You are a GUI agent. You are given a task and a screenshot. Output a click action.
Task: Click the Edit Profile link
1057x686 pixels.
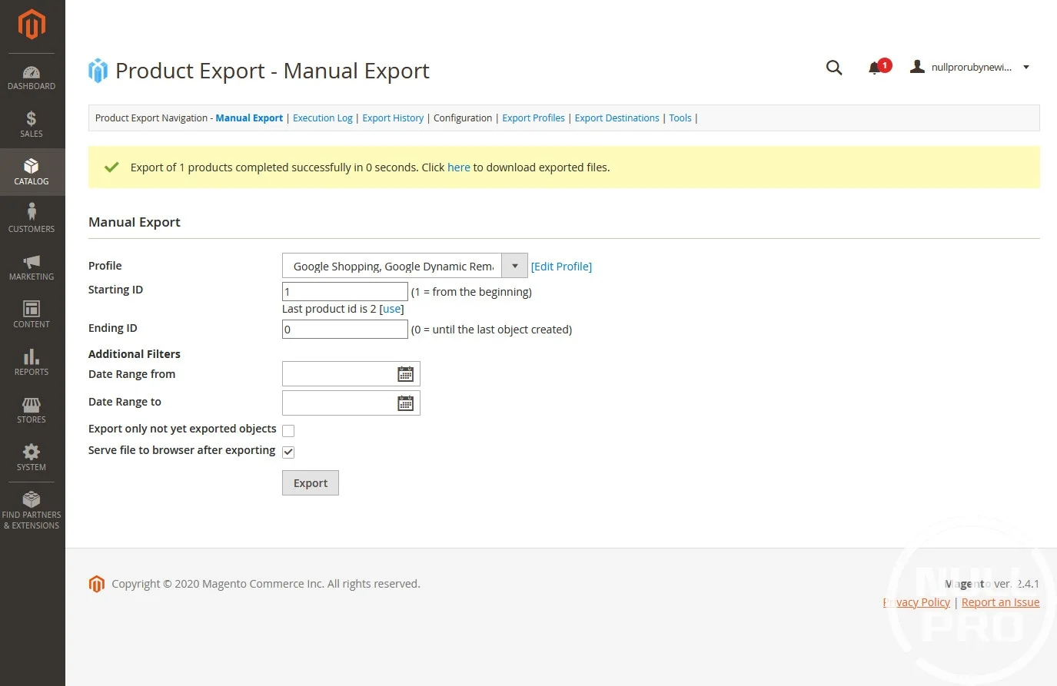pyautogui.click(x=561, y=267)
